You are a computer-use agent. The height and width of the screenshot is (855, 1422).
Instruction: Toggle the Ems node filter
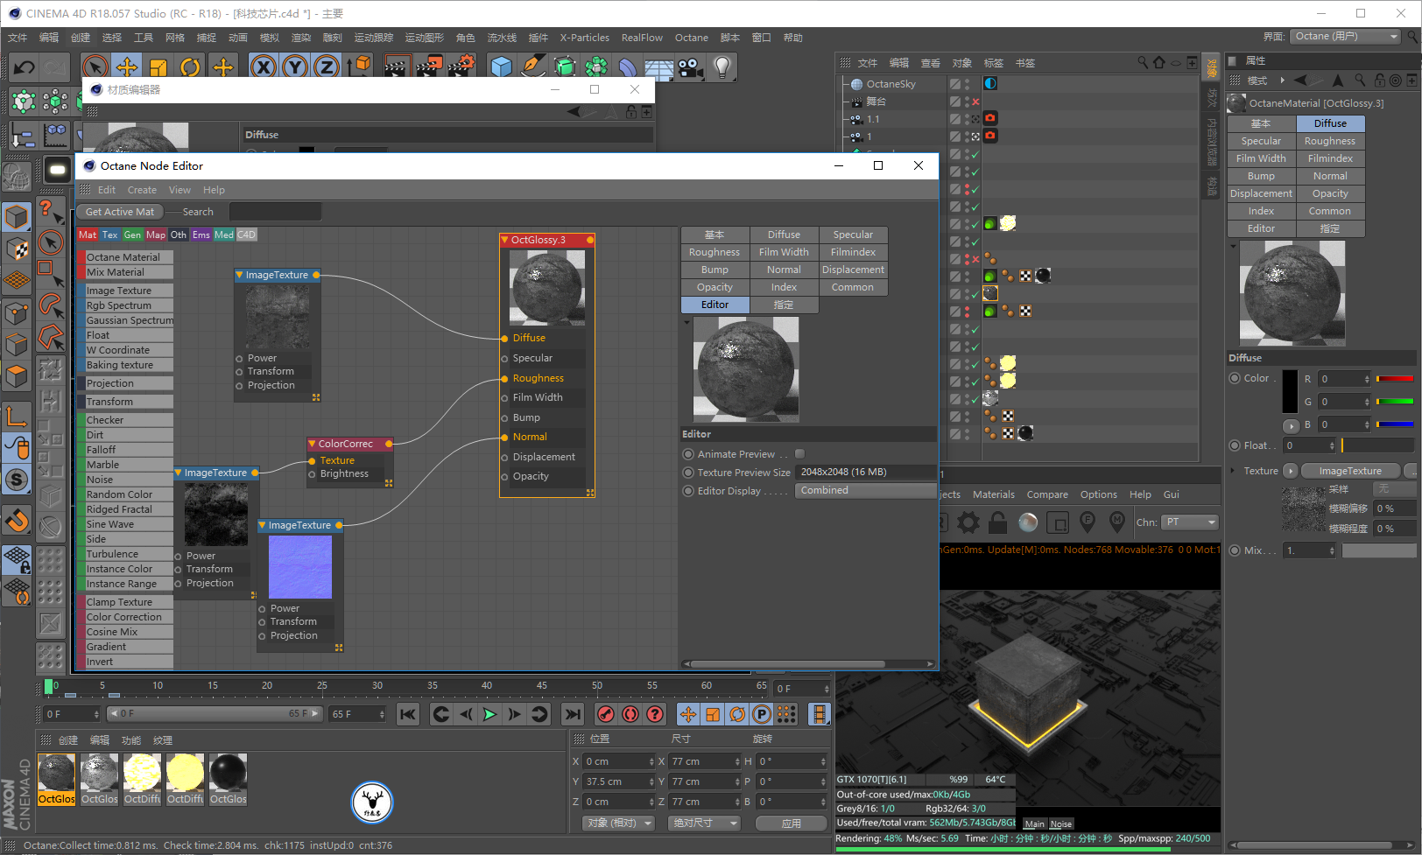(201, 235)
